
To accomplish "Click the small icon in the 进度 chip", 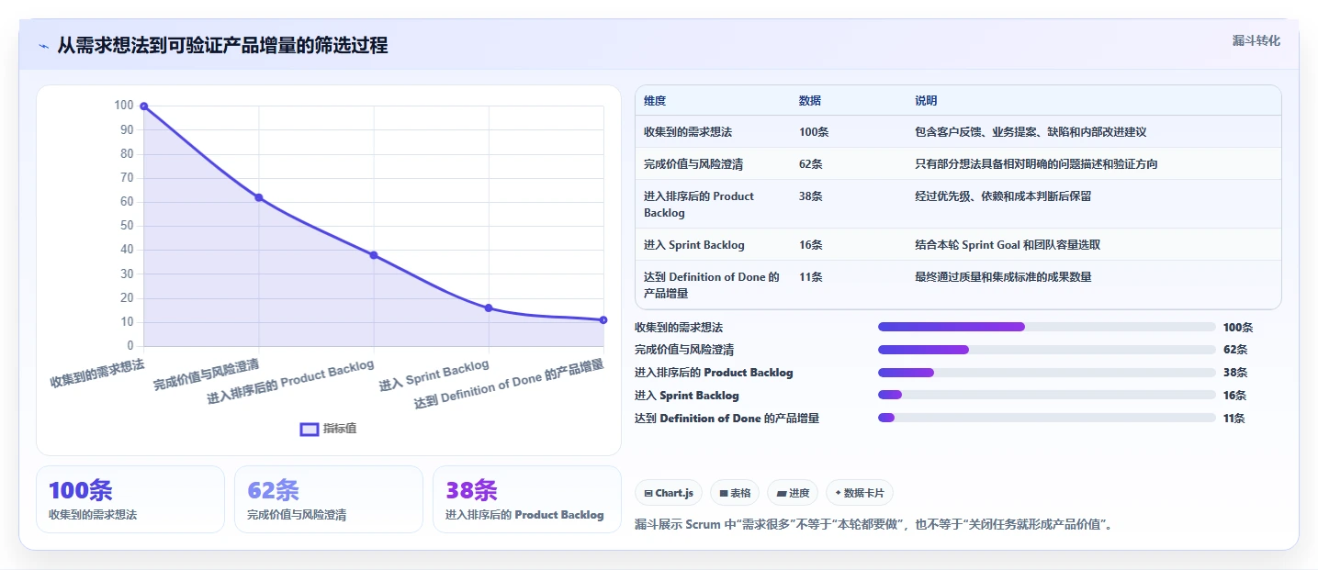I will click(x=782, y=494).
